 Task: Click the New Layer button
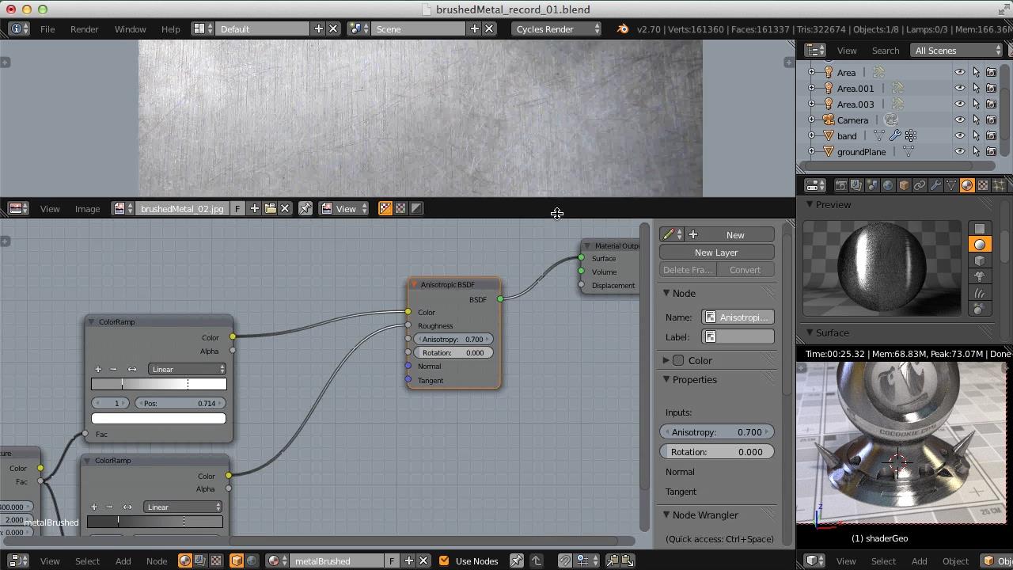click(716, 252)
